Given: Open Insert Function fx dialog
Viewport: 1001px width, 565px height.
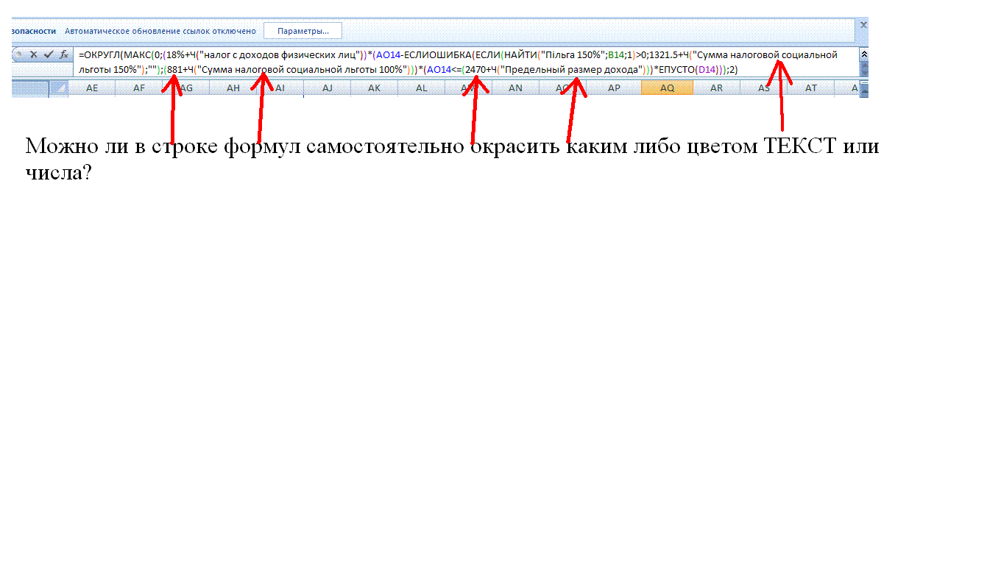Looking at the screenshot, I should tap(64, 54).
